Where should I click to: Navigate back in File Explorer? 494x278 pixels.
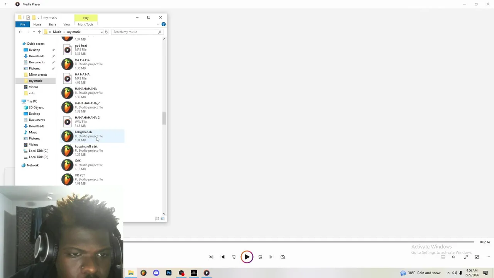point(20,32)
